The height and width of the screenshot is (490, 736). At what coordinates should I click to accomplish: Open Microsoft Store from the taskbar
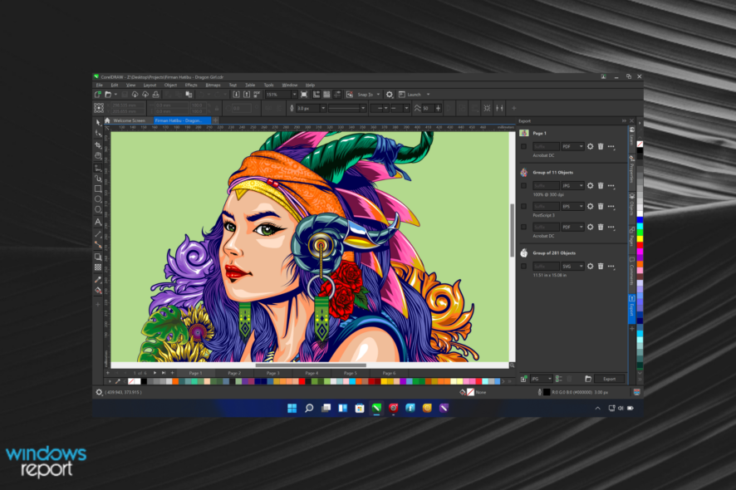[360, 409]
